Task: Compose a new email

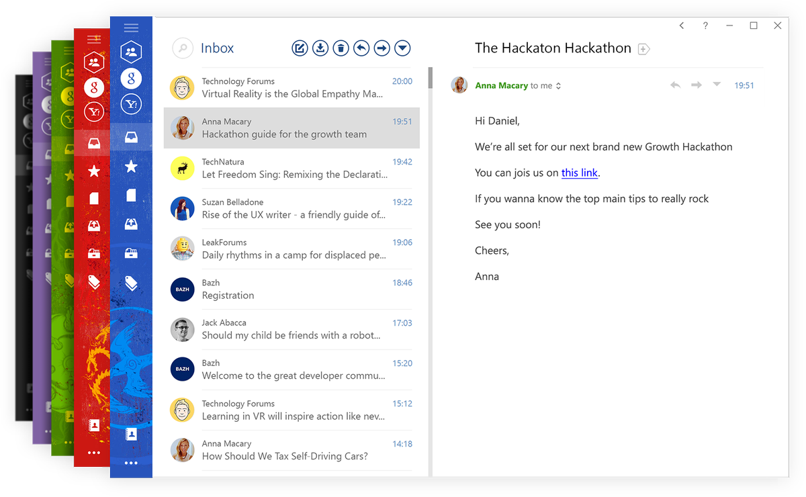Action: click(300, 48)
